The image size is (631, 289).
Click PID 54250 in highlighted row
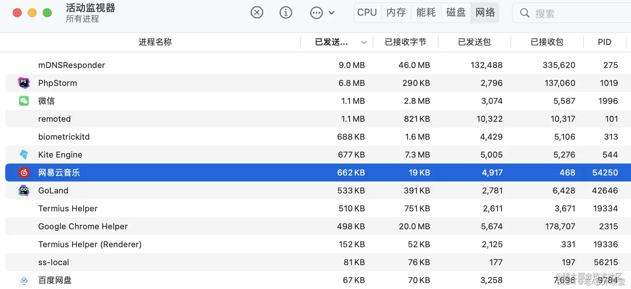(605, 172)
